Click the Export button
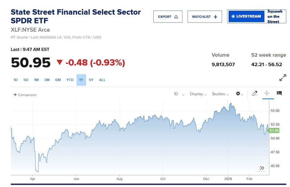The width and height of the screenshot is (290, 187). (168, 17)
